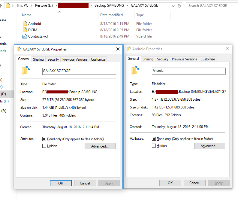Toggle Read-only checkbox in GALAXY S7 EDGE Properties
This screenshot has height=201, width=238.
(x=44, y=139)
